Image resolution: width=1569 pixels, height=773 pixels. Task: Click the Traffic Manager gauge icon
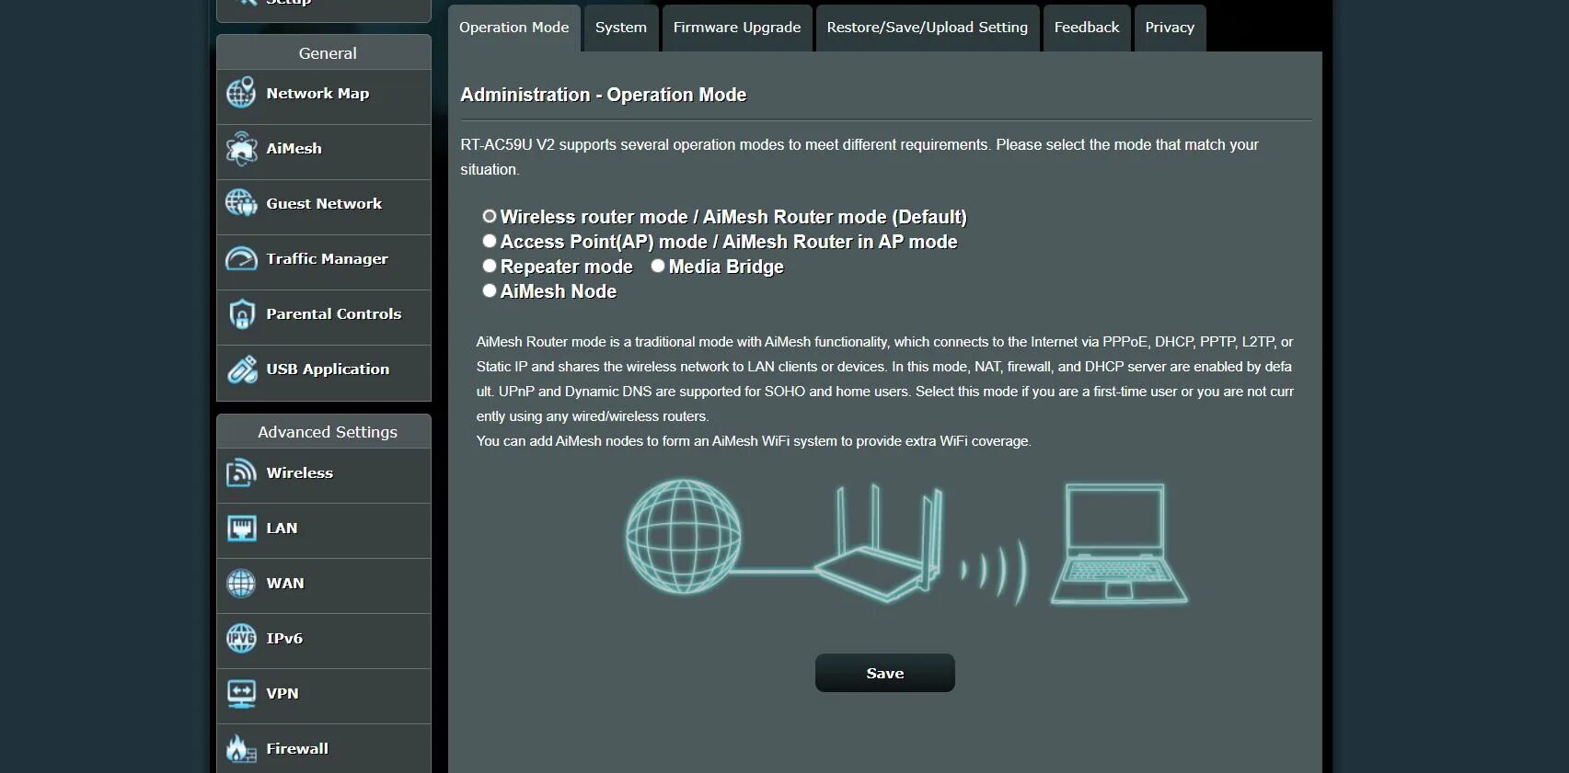(241, 258)
